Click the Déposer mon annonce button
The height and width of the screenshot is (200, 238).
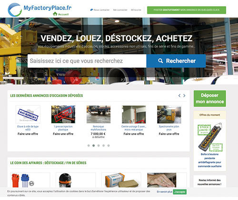[210, 99]
